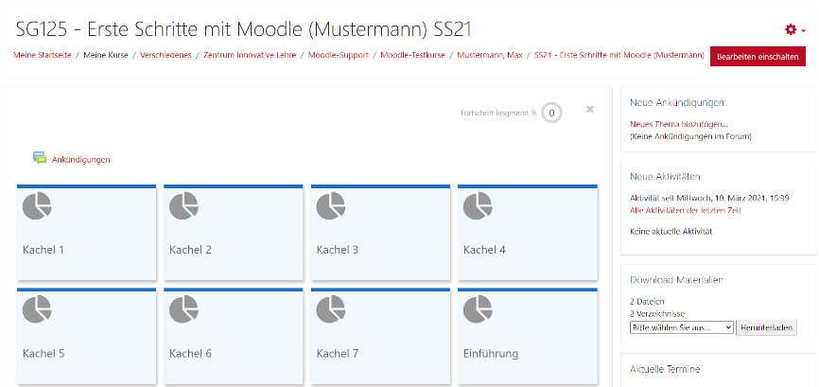819x387 pixels.
Task: Expand the dropdown arrow next to gear
Action: (x=804, y=30)
